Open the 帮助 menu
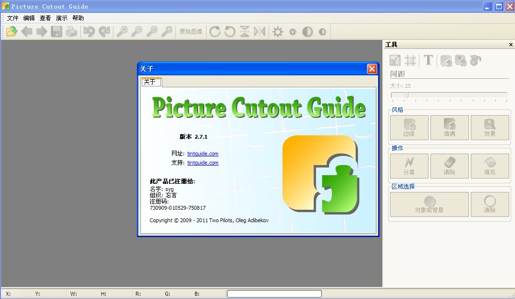The width and height of the screenshot is (515, 299). (x=78, y=18)
